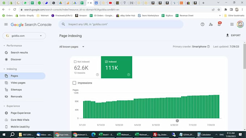246x138 pixels.
Task: Open FileZilla Qg_Order taskbar item
Action: [161, 134]
